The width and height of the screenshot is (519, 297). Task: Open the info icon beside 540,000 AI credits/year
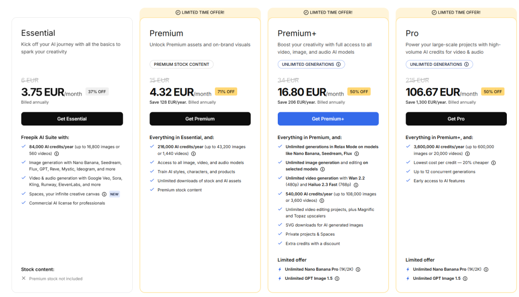click(322, 200)
